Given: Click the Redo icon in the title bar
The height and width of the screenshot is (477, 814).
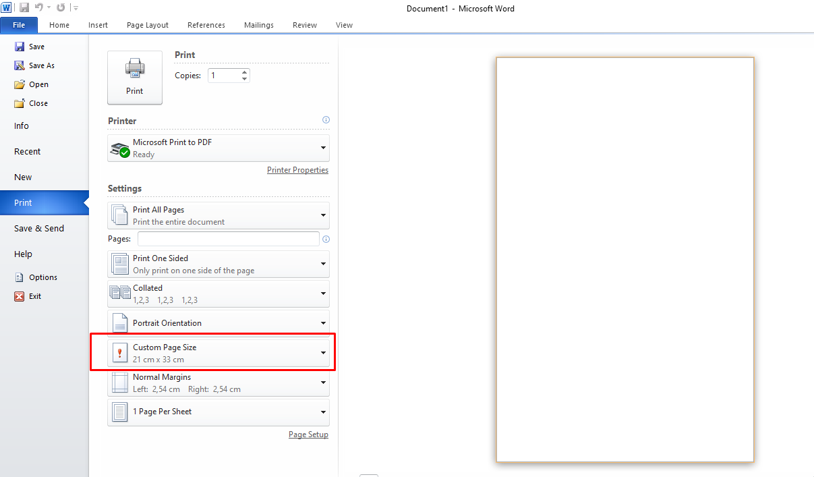Looking at the screenshot, I should click(61, 7).
